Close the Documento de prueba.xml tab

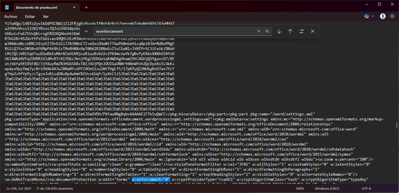(x=74, y=7)
